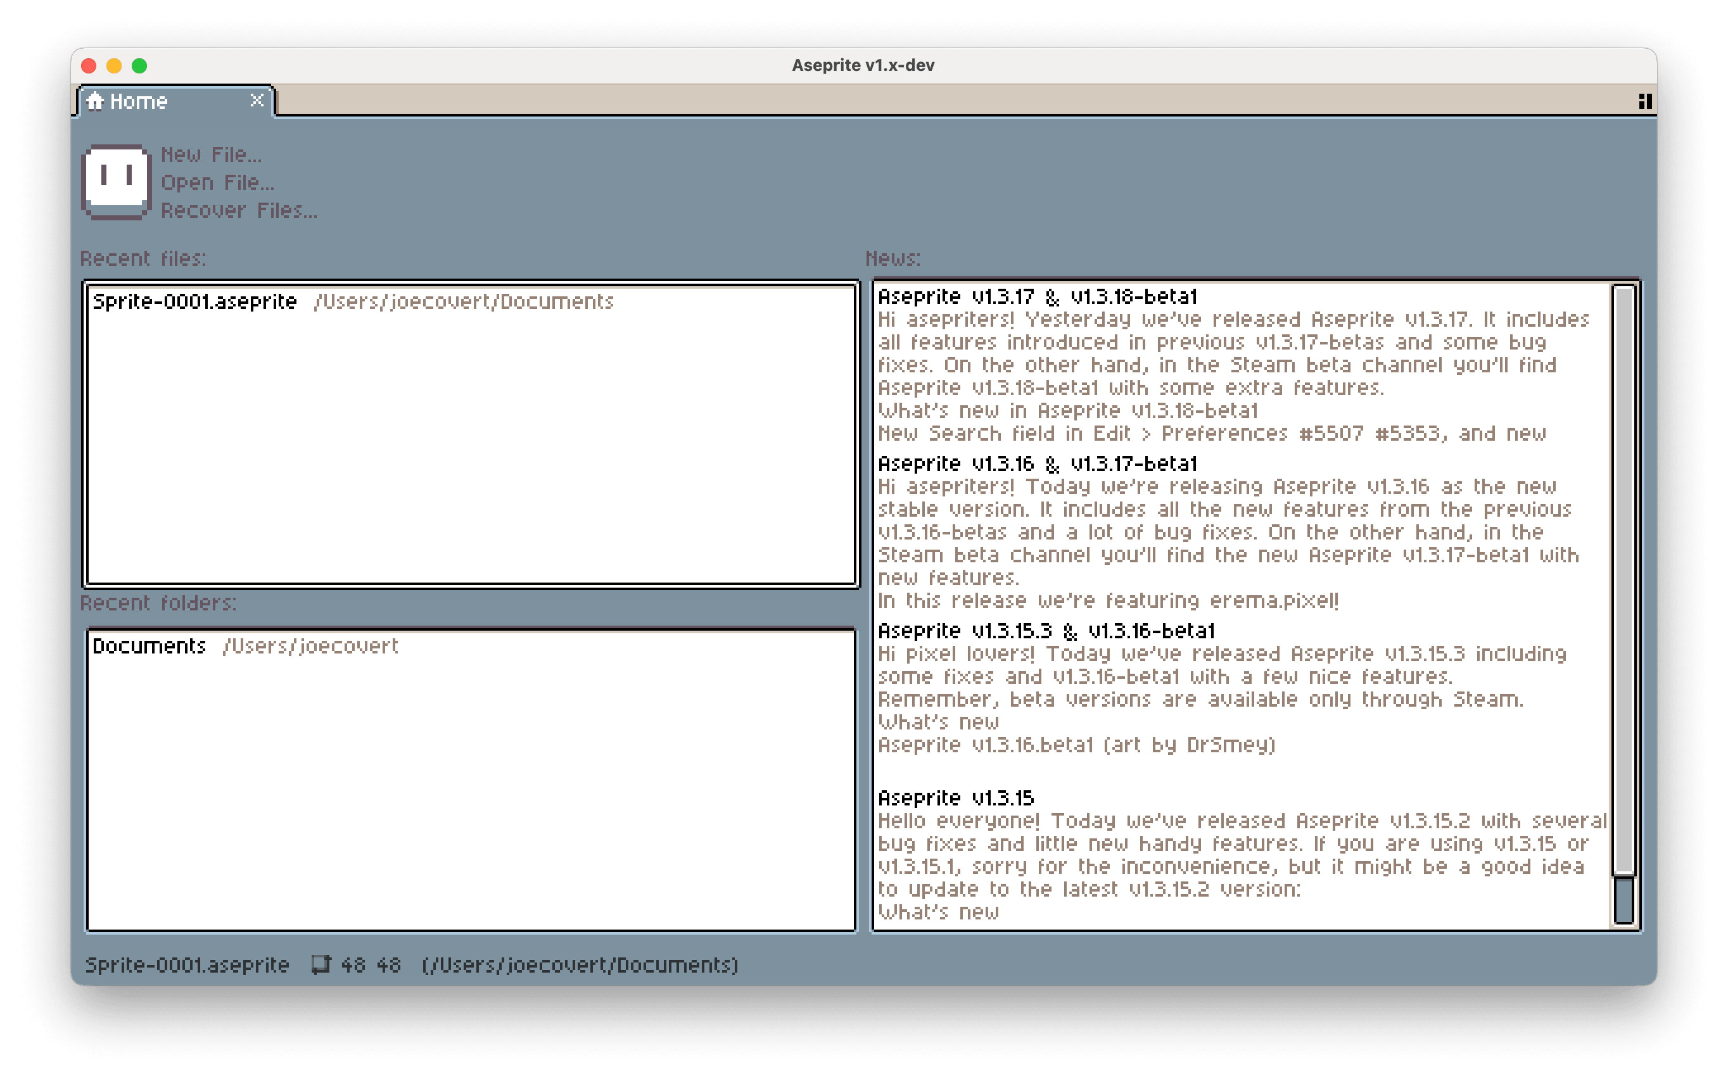Click the Recover Files... link
The image size is (1728, 1079).
coord(239,210)
